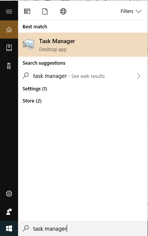Click the Task Manager monitor icon
Viewport: 148px width, 236px height.
(29, 44)
